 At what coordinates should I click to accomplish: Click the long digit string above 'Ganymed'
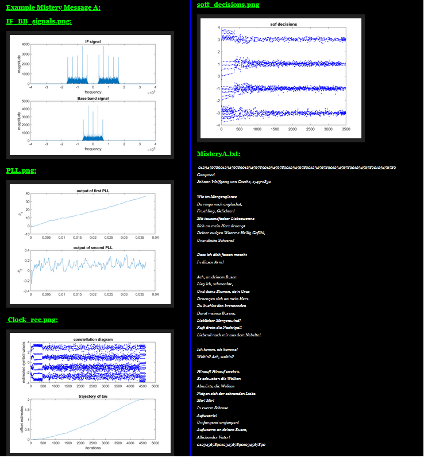click(x=297, y=168)
